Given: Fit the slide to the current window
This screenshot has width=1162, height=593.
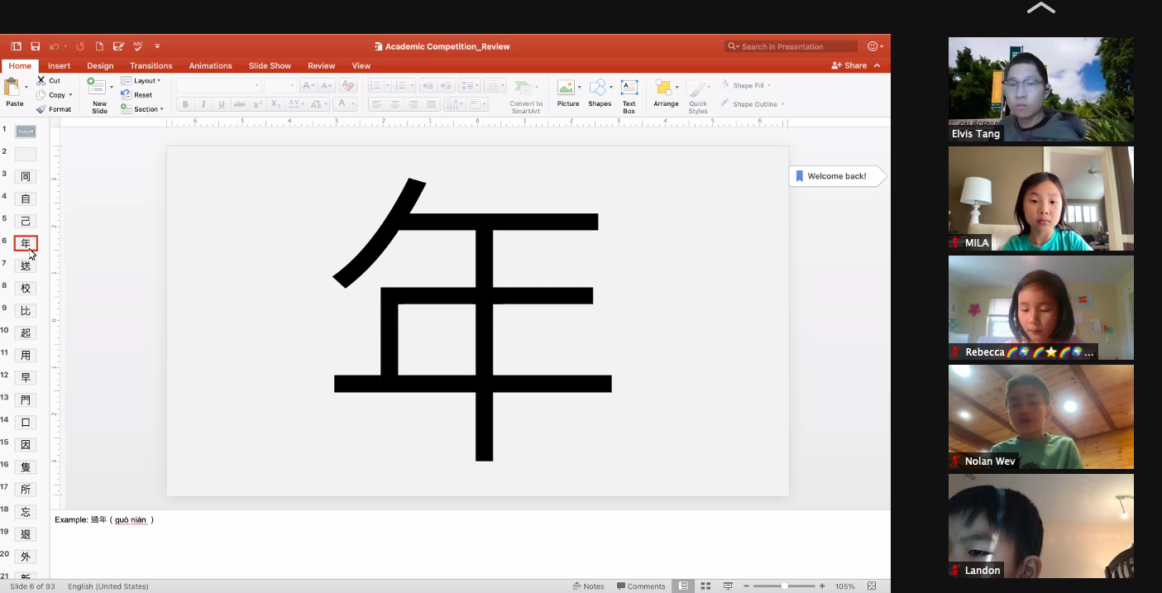Looking at the screenshot, I should click(x=872, y=586).
